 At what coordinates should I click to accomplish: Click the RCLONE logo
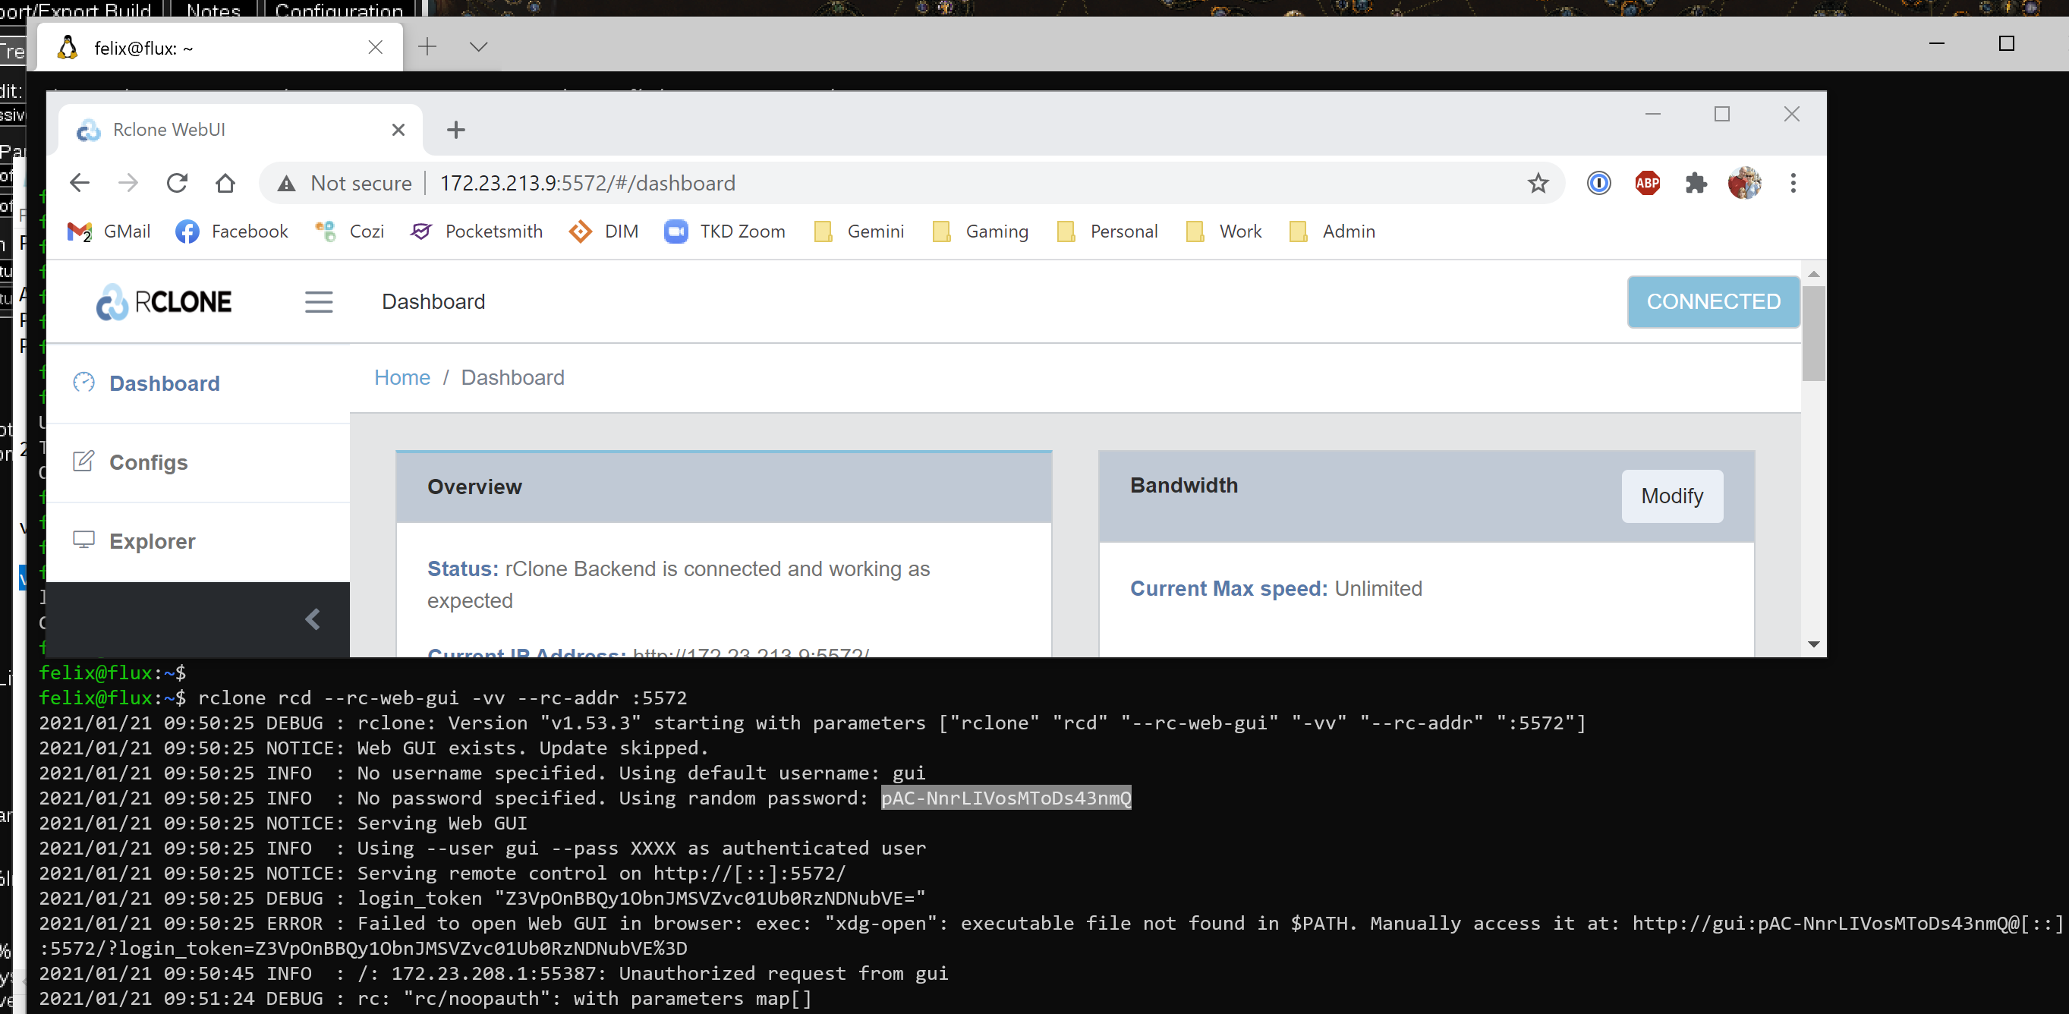click(x=164, y=302)
